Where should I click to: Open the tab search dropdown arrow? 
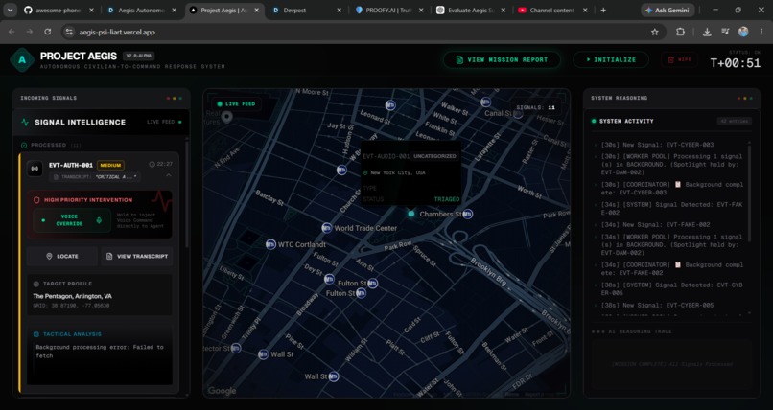(x=10, y=10)
